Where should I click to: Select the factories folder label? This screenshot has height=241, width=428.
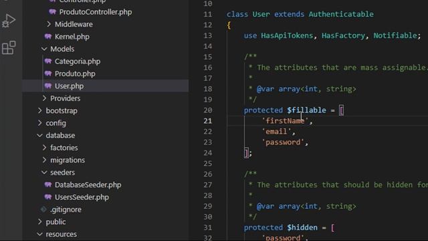64,147
